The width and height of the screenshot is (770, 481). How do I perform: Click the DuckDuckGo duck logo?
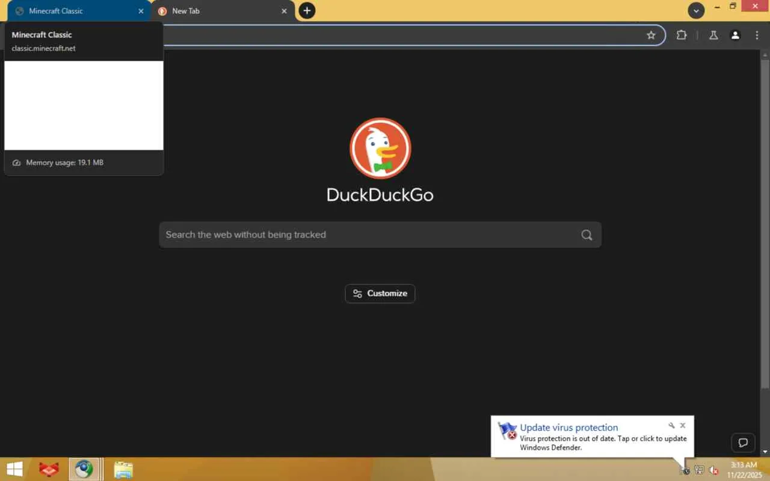pyautogui.click(x=380, y=149)
